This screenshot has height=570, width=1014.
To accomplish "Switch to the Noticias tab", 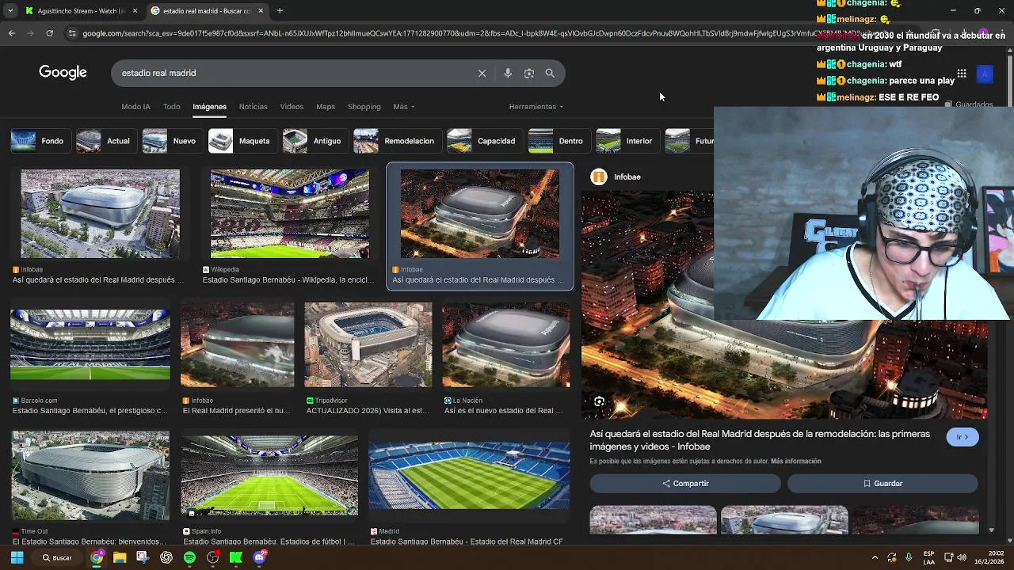I will tap(253, 107).
